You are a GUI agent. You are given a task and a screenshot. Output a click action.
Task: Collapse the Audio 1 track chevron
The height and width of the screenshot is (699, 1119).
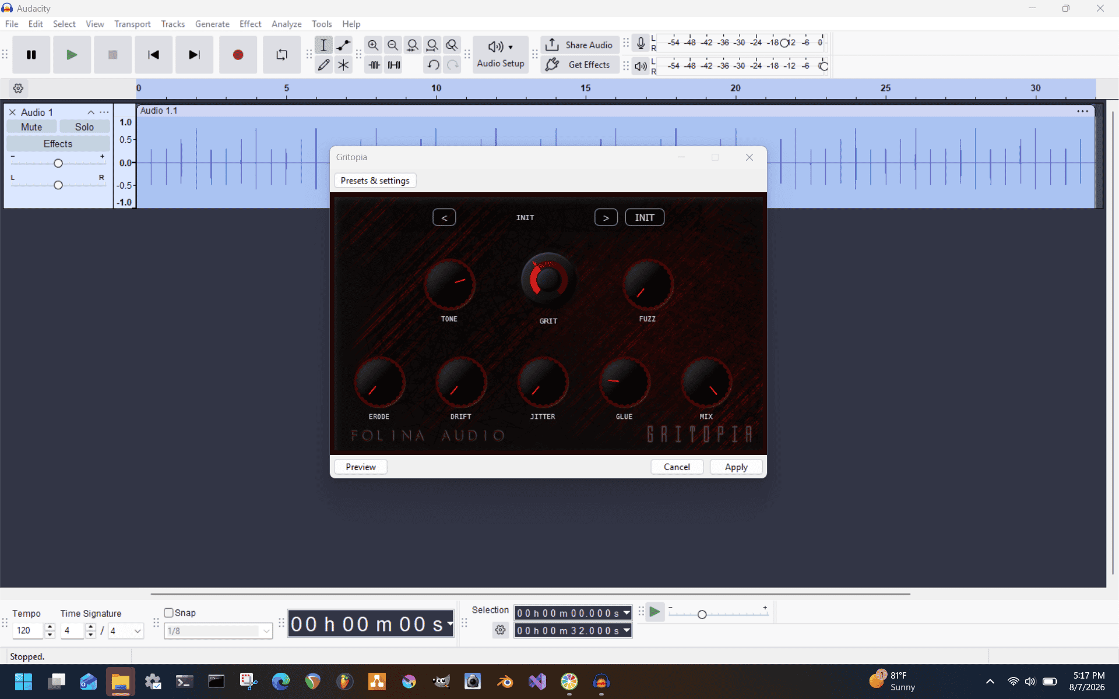pos(91,112)
